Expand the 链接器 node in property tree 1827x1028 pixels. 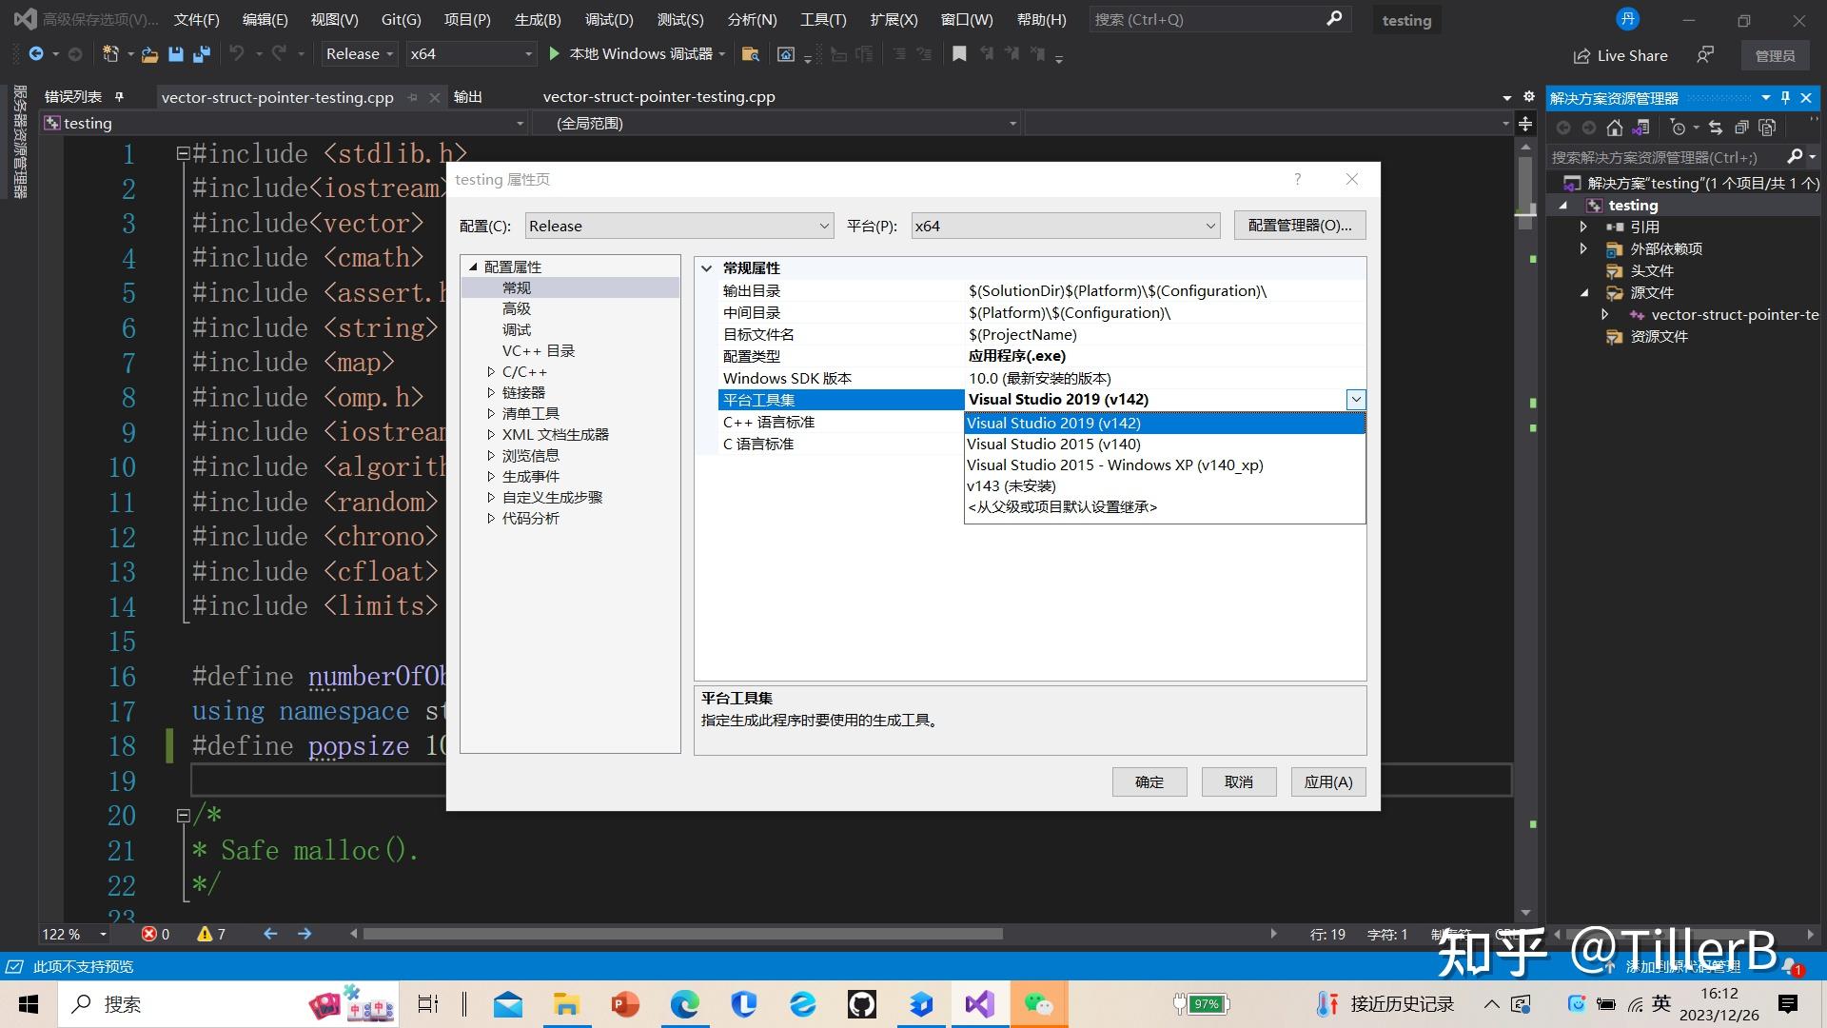click(491, 392)
